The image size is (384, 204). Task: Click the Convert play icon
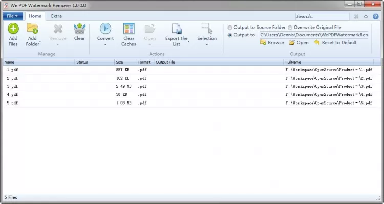105,29
